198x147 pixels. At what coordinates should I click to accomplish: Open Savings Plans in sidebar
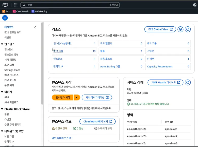(x=12, y=70)
